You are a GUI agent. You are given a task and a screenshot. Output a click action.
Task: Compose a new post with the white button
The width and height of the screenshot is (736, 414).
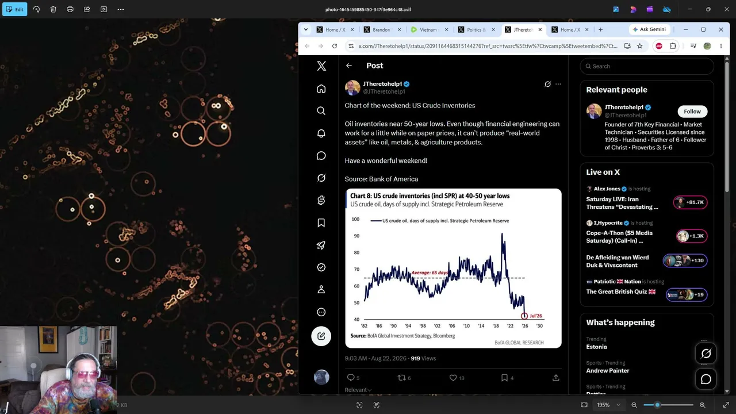[x=321, y=336]
